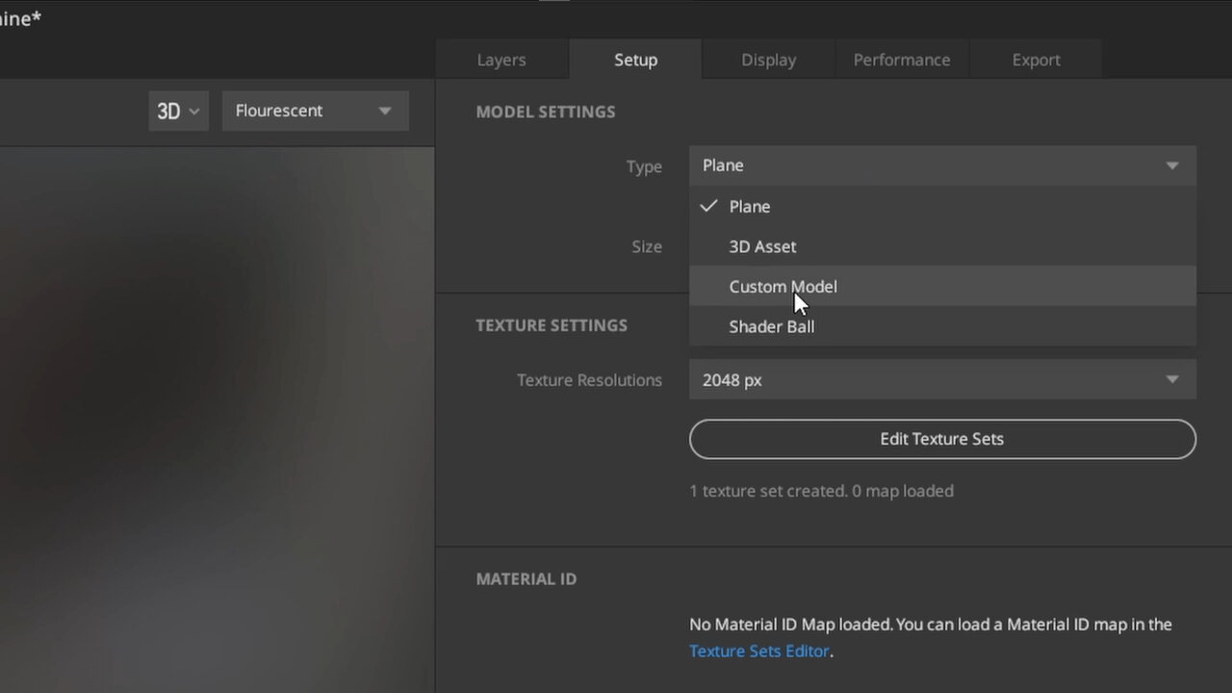
Task: Click the Type dropdown arrow icon
Action: [x=1172, y=166]
